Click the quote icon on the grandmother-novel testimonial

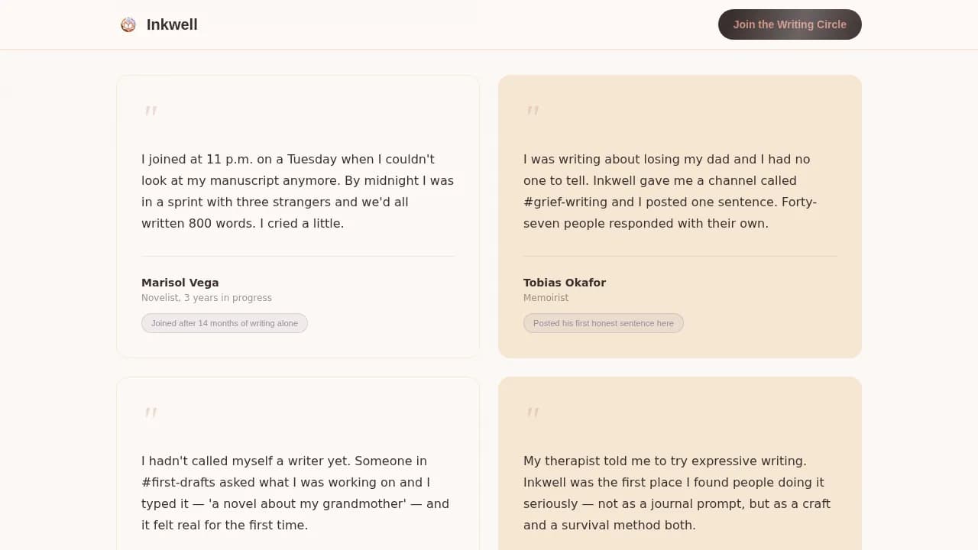(151, 413)
